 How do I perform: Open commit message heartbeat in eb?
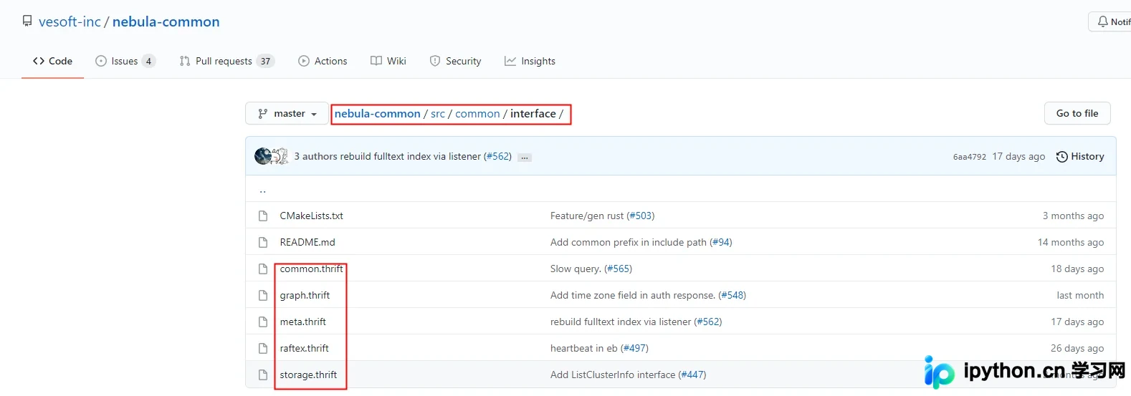(x=583, y=348)
